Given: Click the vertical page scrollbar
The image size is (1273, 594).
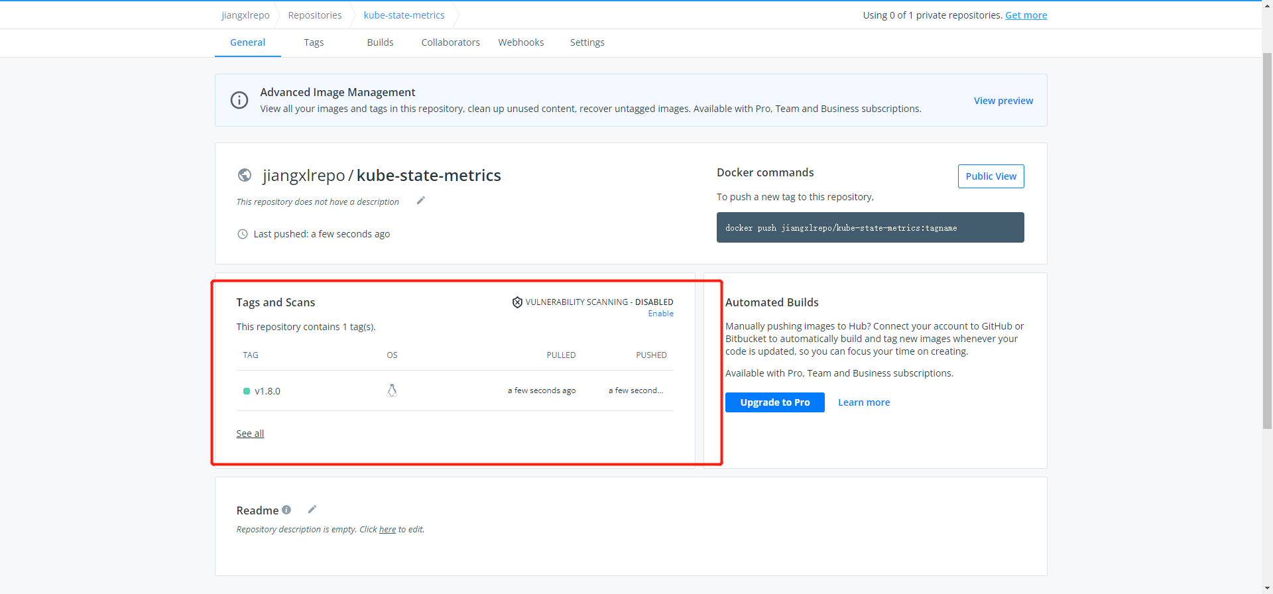Looking at the screenshot, I should (1267, 240).
